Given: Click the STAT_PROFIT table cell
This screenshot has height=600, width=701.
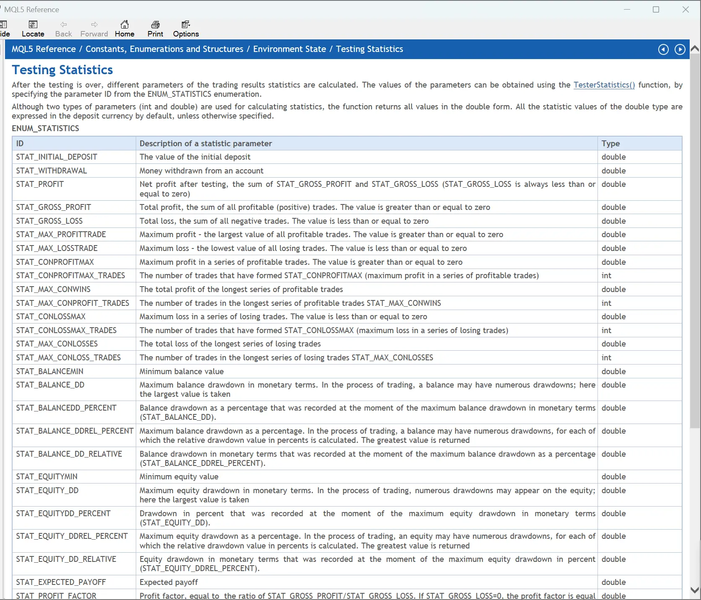Looking at the screenshot, I should tap(40, 184).
